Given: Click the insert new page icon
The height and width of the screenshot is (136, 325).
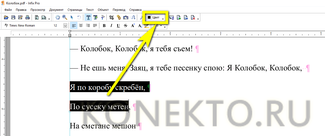Looking at the screenshot, I should click(x=179, y=18).
